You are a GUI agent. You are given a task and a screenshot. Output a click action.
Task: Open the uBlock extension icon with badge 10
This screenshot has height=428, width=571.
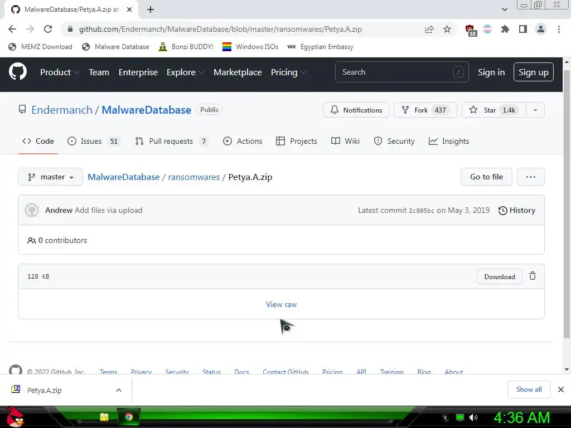[471, 30]
